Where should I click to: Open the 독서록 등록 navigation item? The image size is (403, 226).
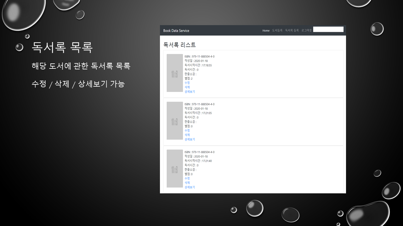coord(292,30)
